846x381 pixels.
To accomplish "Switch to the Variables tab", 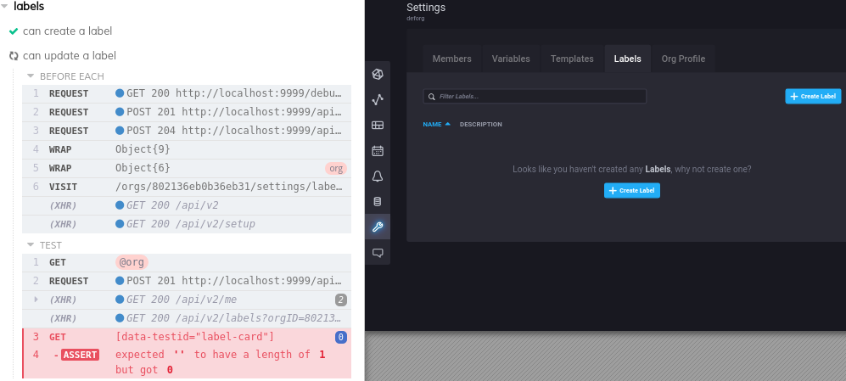I will pos(511,59).
